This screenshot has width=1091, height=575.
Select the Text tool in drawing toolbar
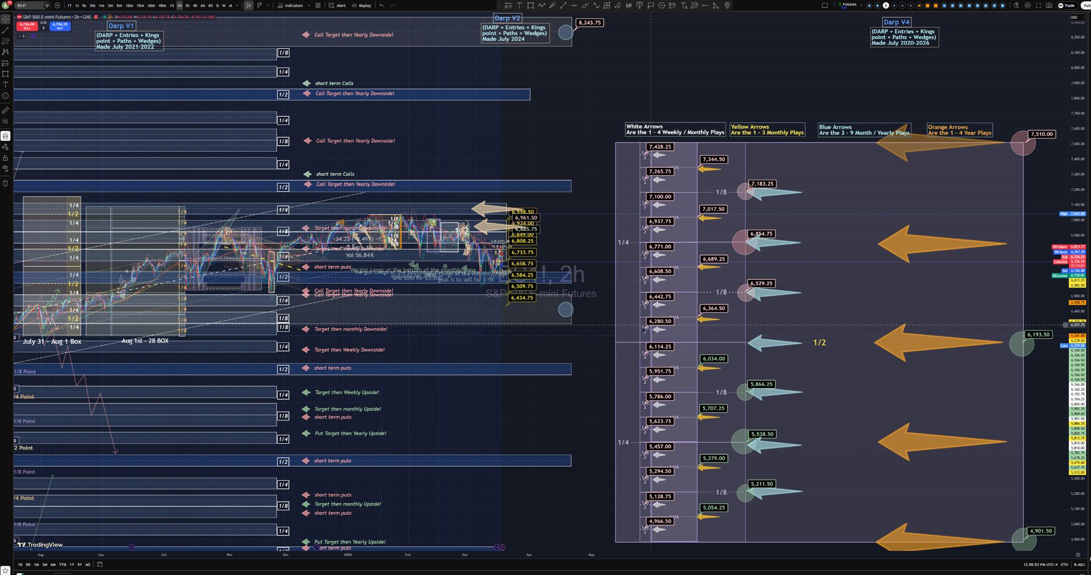(6, 85)
